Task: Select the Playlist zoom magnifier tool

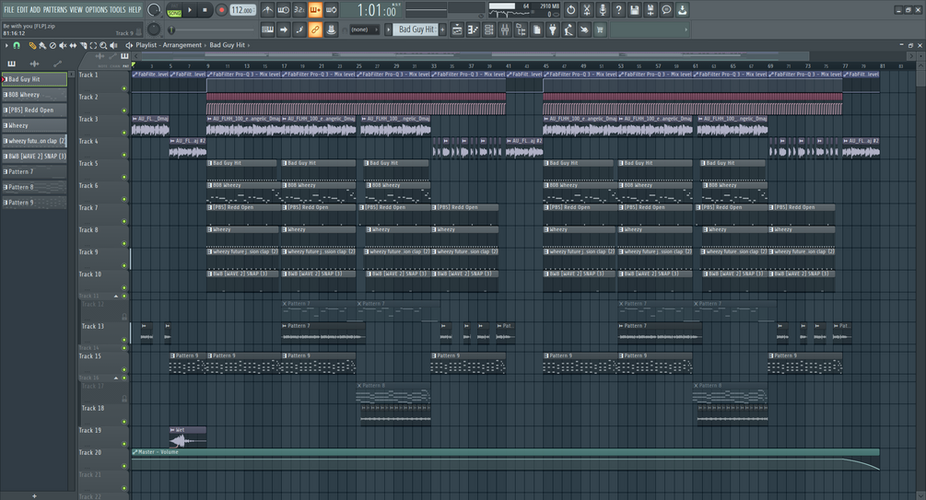Action: click(x=103, y=45)
